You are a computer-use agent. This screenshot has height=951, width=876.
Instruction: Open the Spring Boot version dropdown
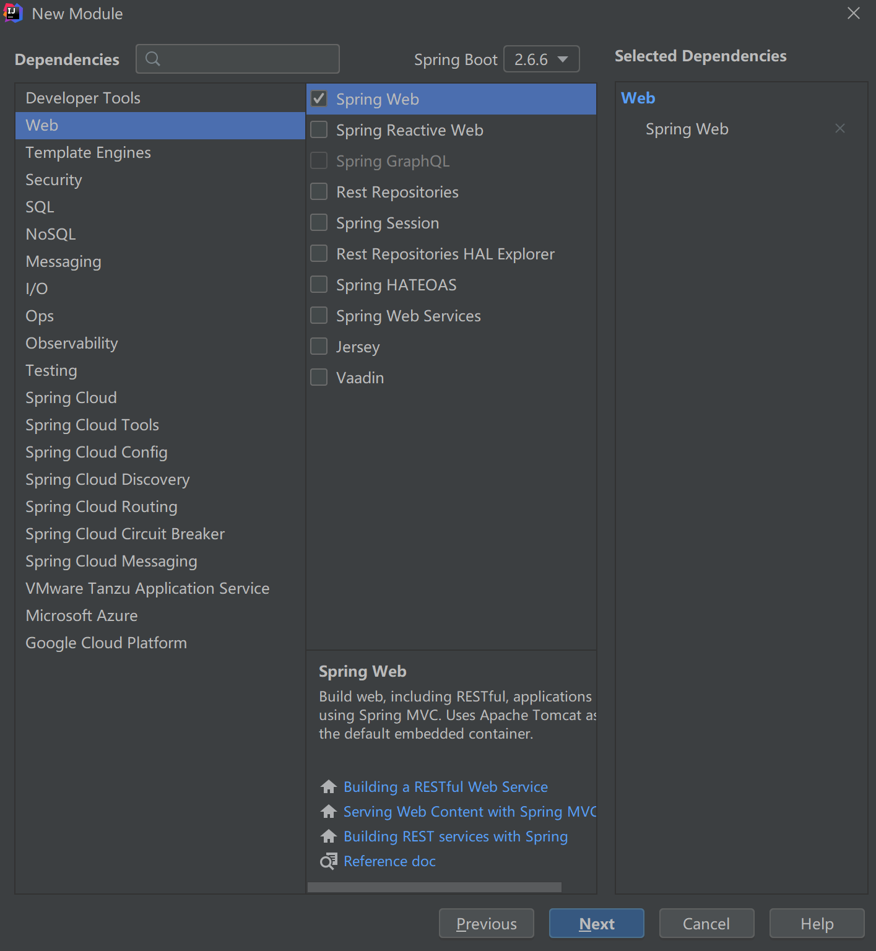pos(541,59)
